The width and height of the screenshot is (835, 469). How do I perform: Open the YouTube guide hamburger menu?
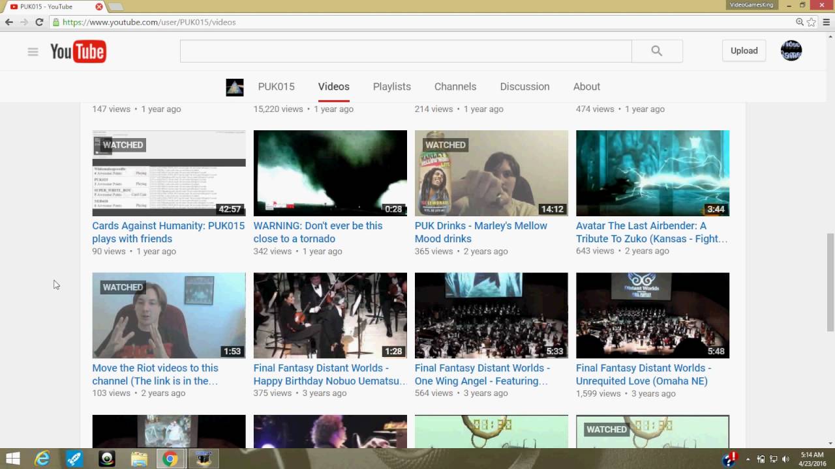click(33, 51)
